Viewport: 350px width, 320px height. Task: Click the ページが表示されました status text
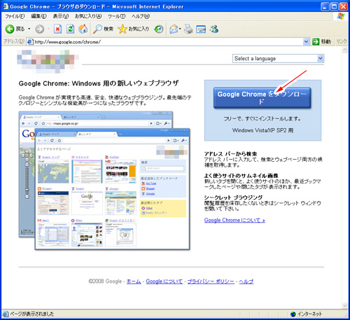32,314
